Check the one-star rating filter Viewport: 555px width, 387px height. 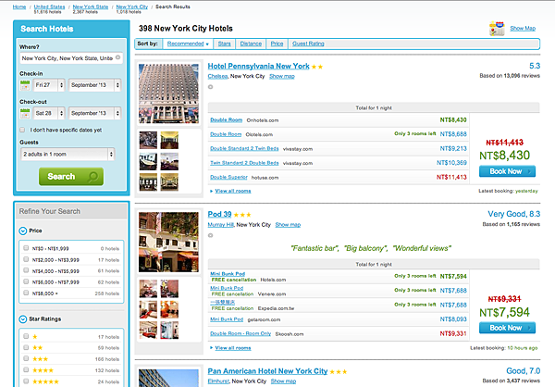(x=26, y=336)
